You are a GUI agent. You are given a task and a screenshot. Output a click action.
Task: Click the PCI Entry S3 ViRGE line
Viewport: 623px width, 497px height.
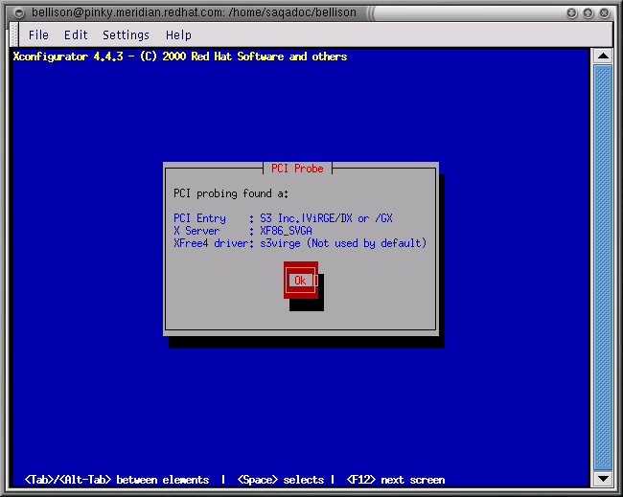pos(283,218)
